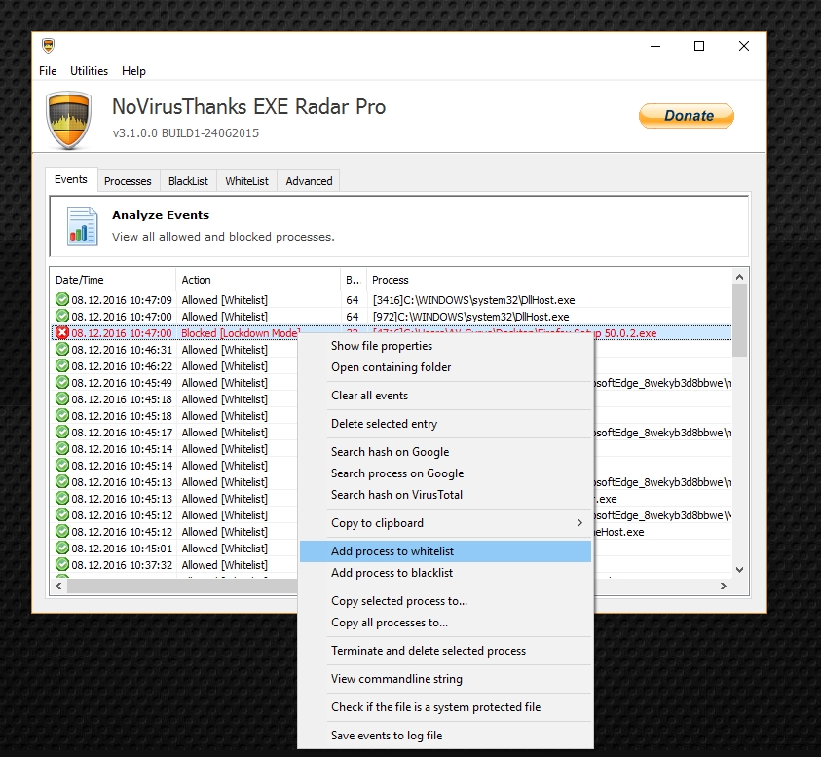
Task: Click the 64 value in 10:47:09 row
Action: (353, 300)
